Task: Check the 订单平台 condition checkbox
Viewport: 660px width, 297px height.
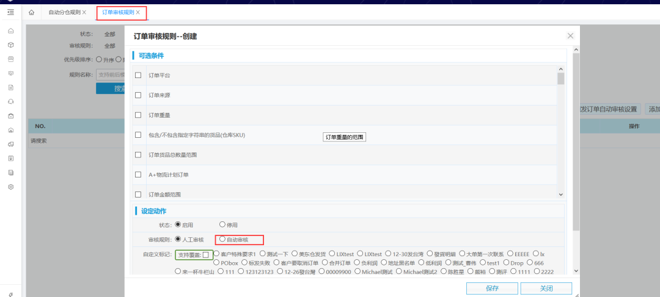Action: [138, 75]
